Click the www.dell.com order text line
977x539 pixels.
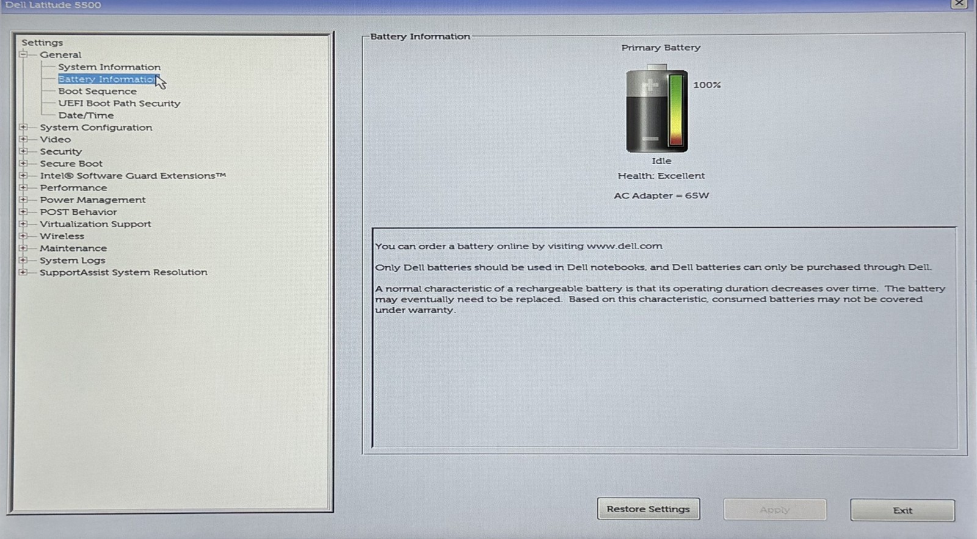pos(519,246)
